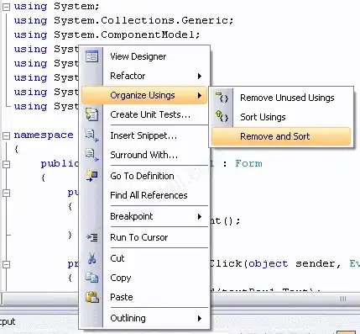Viewport: 360px width, 334px height.
Task: Click 'using System.ComponentModel;' line
Action: pyautogui.click(x=107, y=34)
